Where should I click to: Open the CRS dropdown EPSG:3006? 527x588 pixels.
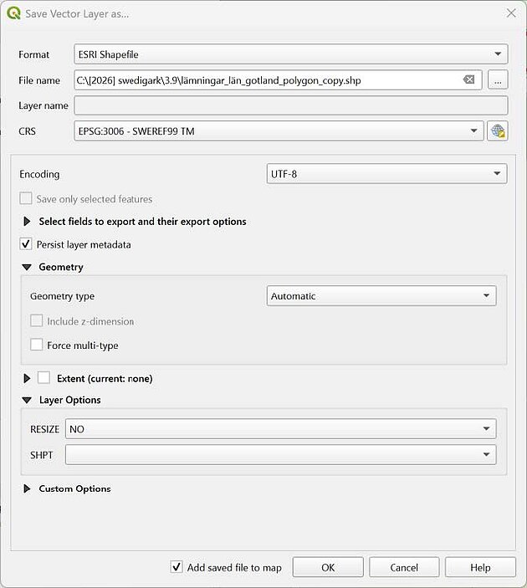(x=279, y=131)
